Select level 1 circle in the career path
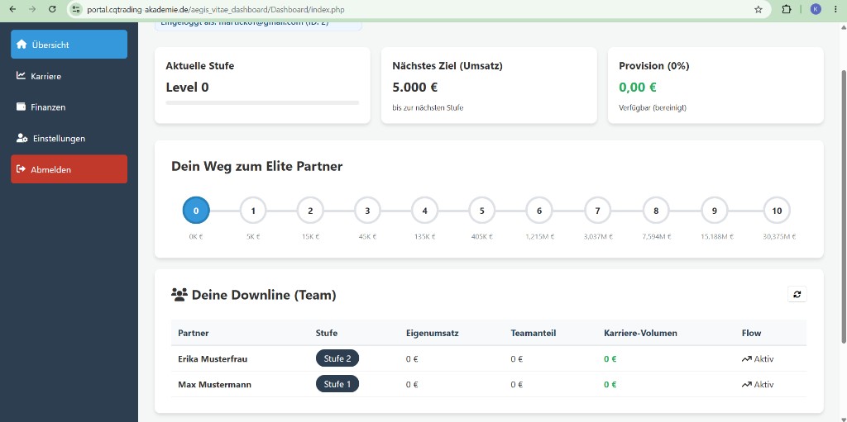This screenshot has height=422, width=847. (x=253, y=211)
